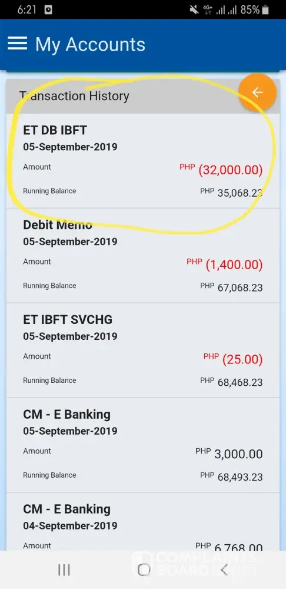
Task: Open the Debit Memo transaction entry
Action: [x=142, y=256]
